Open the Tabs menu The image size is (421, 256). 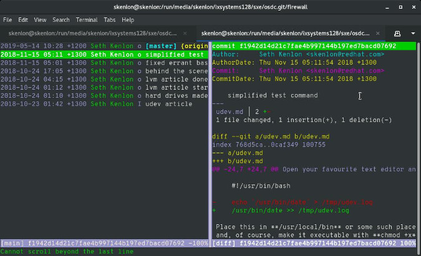pos(110,20)
